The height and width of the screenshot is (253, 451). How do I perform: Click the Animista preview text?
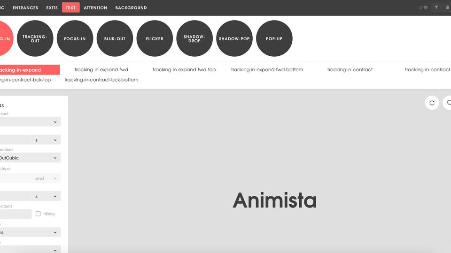pos(274,200)
